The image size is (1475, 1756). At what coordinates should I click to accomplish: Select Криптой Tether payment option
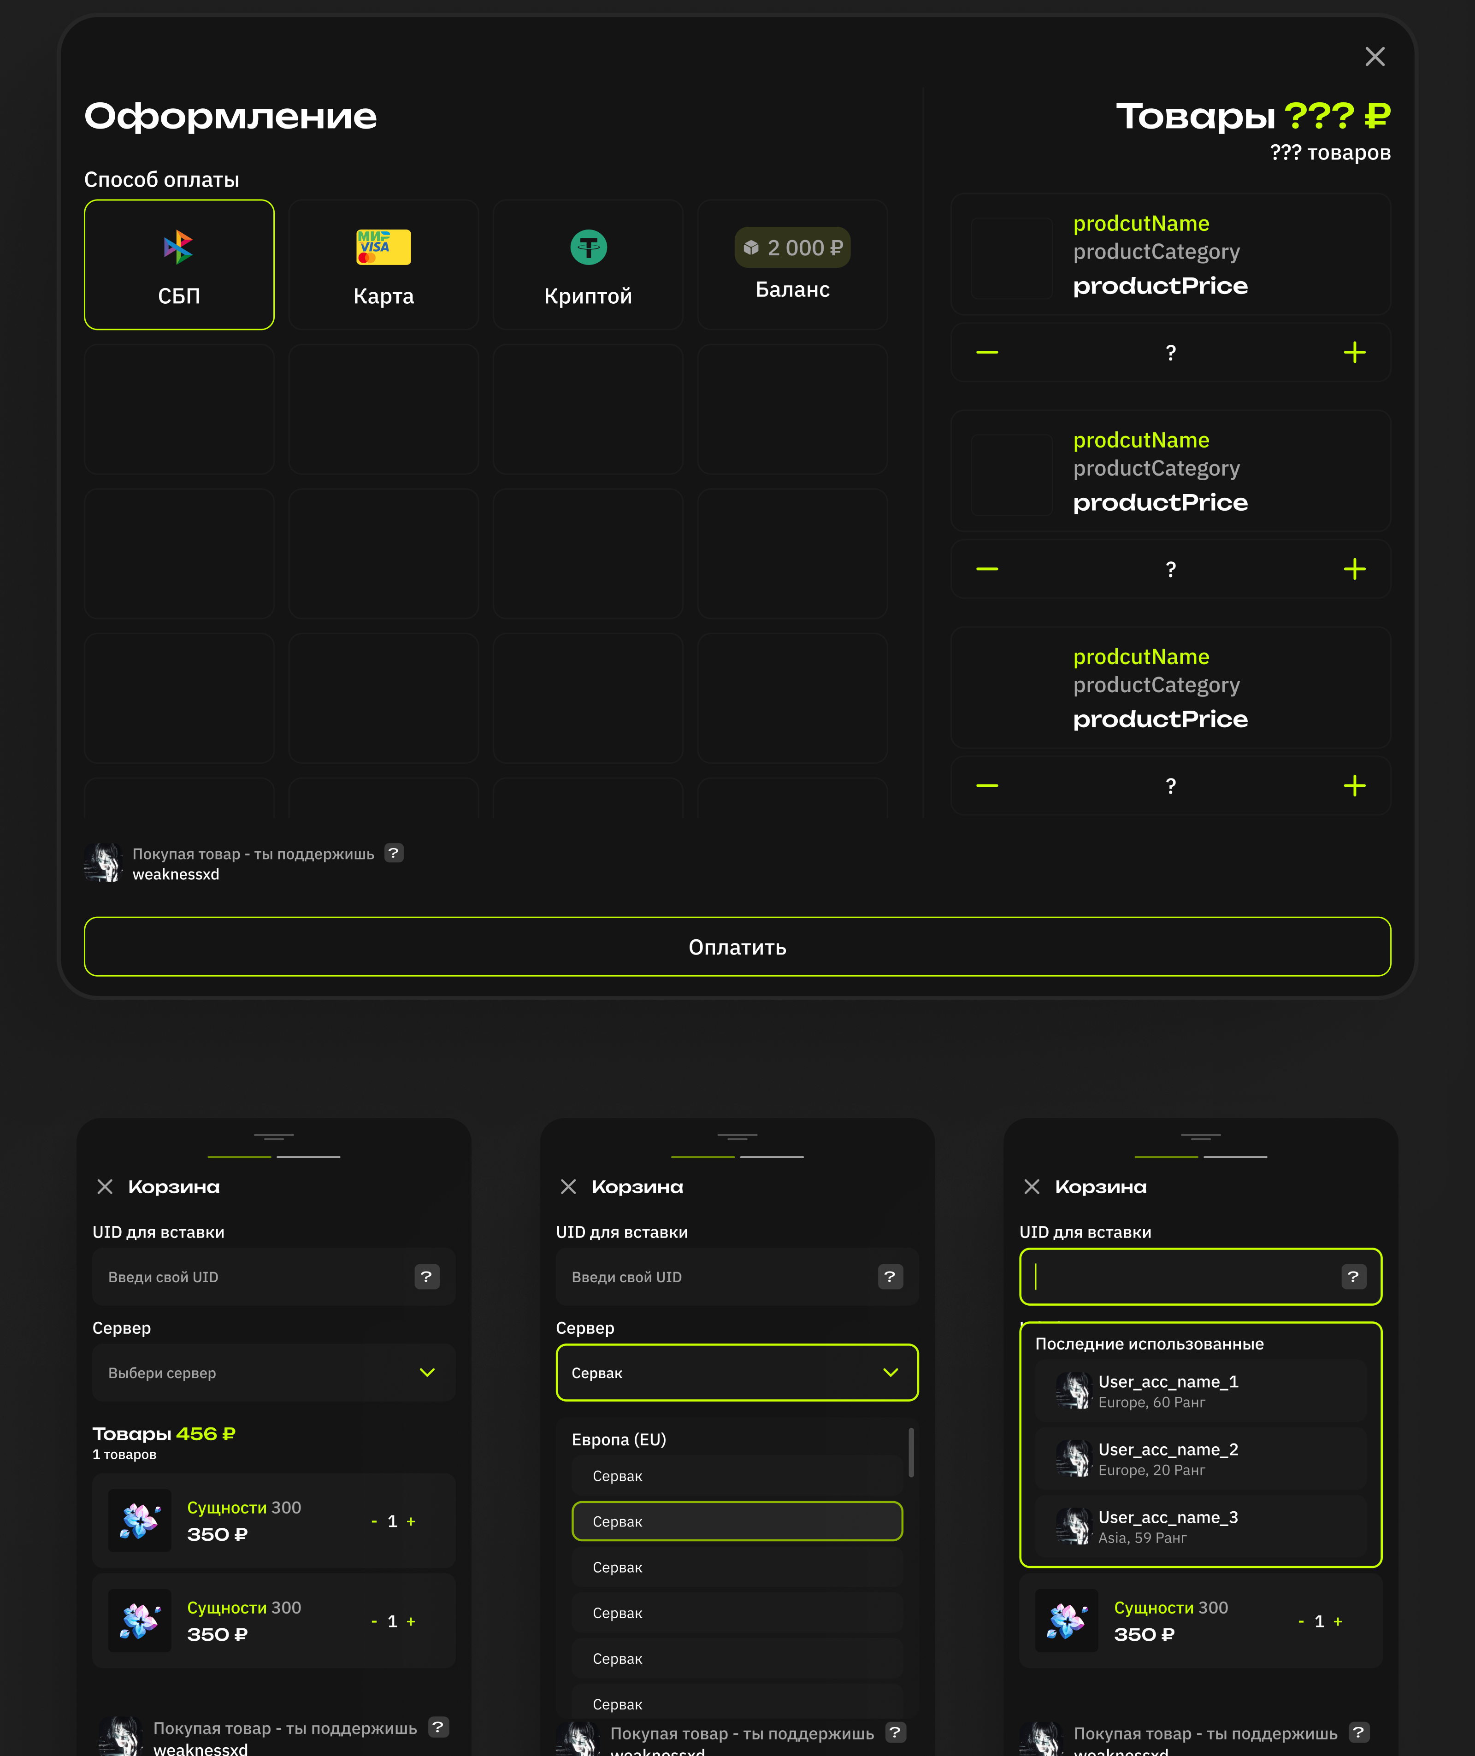[x=588, y=264]
